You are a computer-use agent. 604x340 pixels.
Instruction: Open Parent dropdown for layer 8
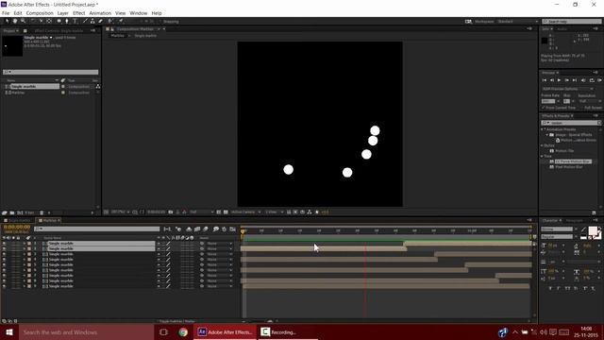point(220,281)
